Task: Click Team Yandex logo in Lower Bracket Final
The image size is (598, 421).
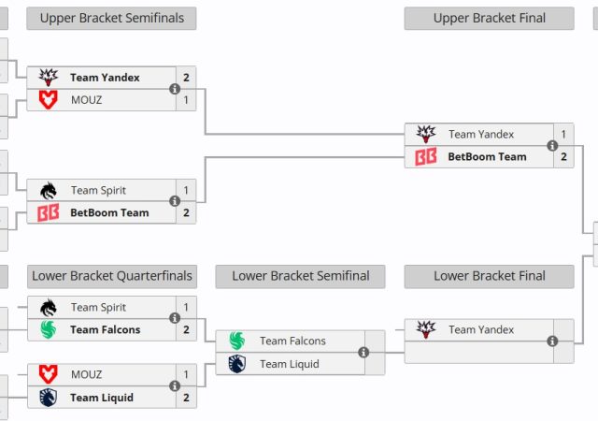Action: point(425,329)
